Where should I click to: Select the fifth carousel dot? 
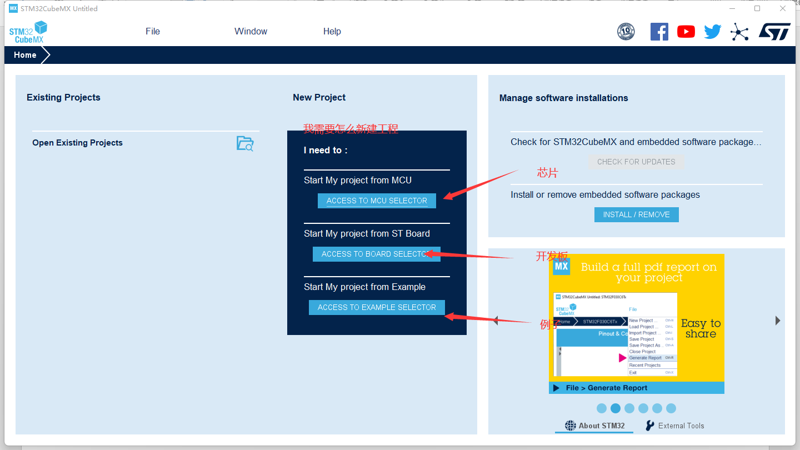(657, 408)
